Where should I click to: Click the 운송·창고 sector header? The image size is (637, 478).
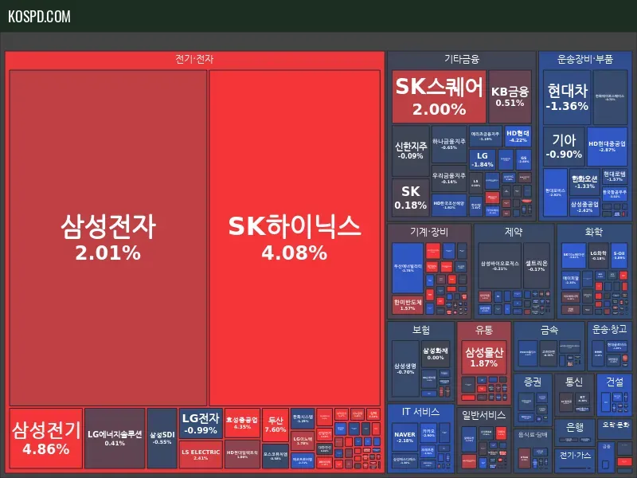point(609,329)
